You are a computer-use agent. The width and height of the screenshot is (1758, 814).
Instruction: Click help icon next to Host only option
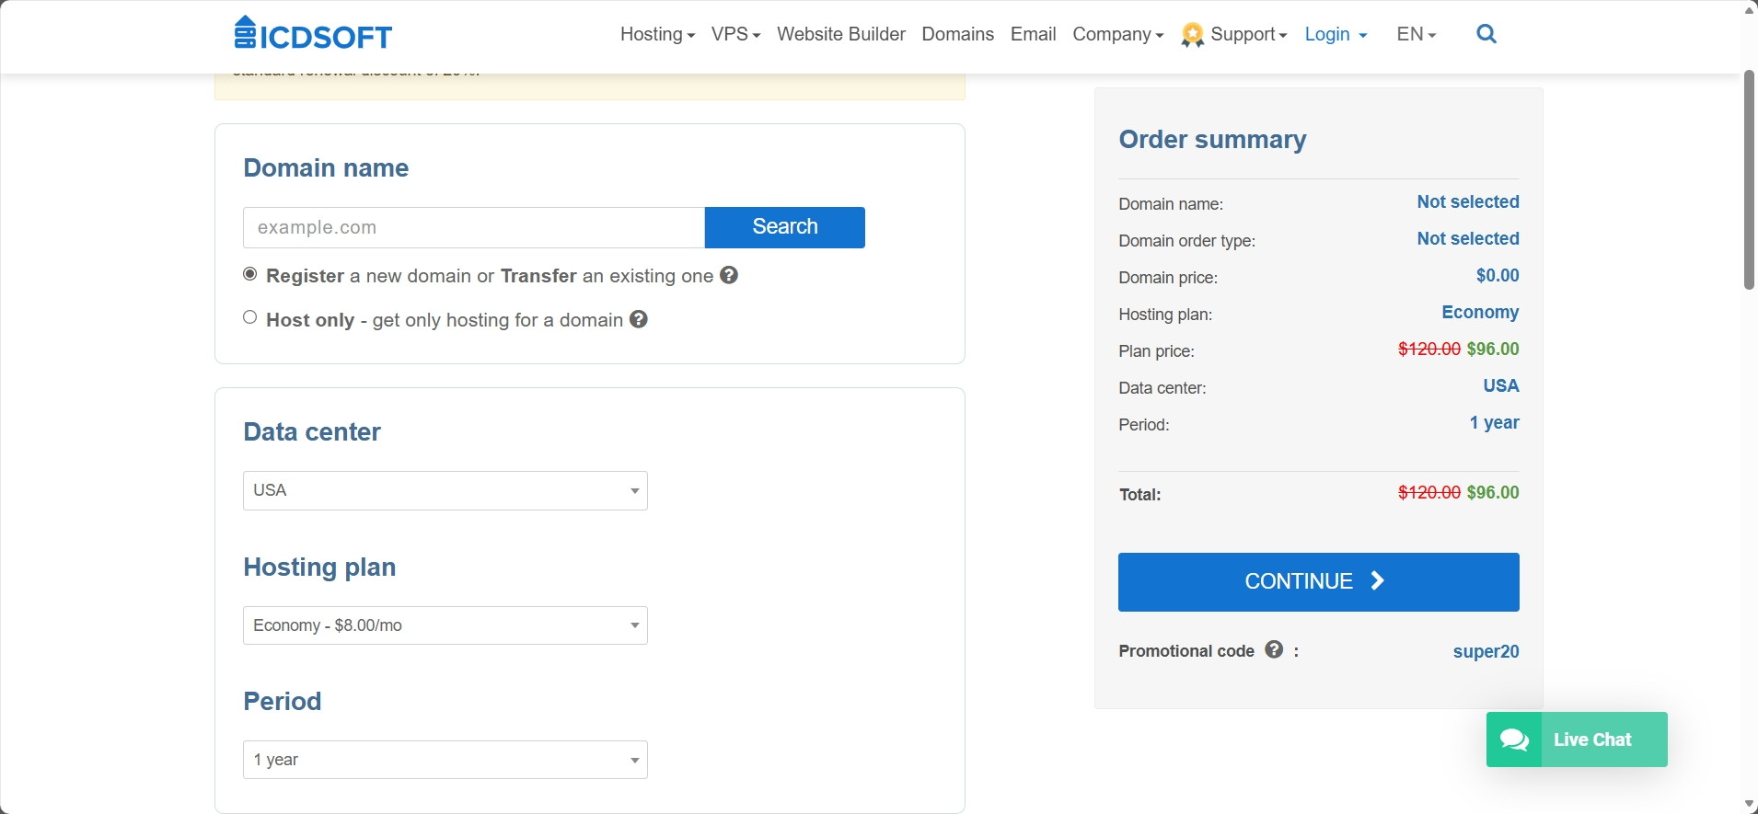639,319
